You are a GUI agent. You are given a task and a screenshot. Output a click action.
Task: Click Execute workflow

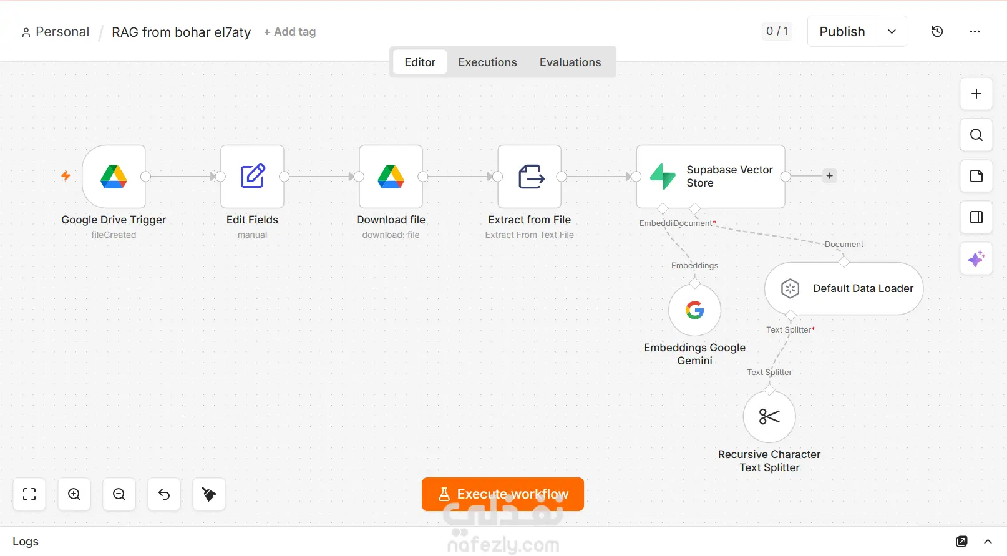(503, 494)
